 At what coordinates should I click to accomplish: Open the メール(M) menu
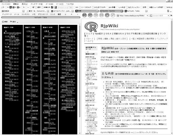click(x=49, y=4)
